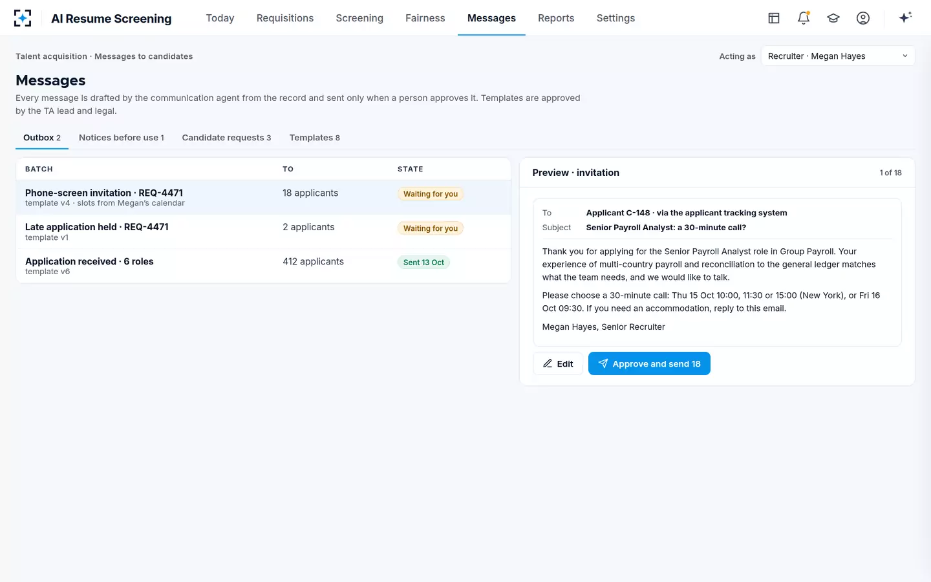This screenshot has height=582, width=931.
Task: Select Late application held REQ-4471 batch
Action: [x=263, y=232]
